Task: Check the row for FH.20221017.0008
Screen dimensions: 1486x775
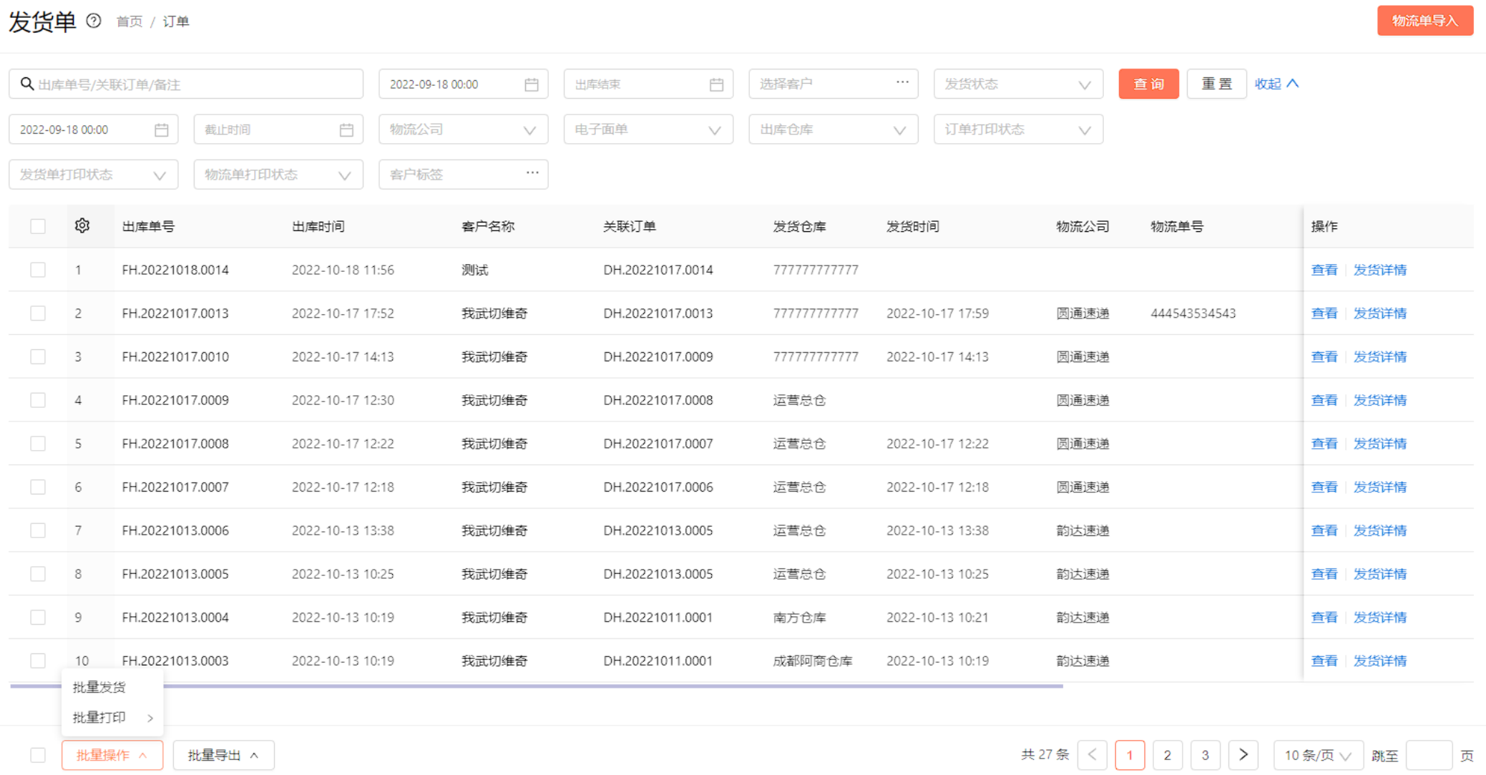Action: (38, 444)
